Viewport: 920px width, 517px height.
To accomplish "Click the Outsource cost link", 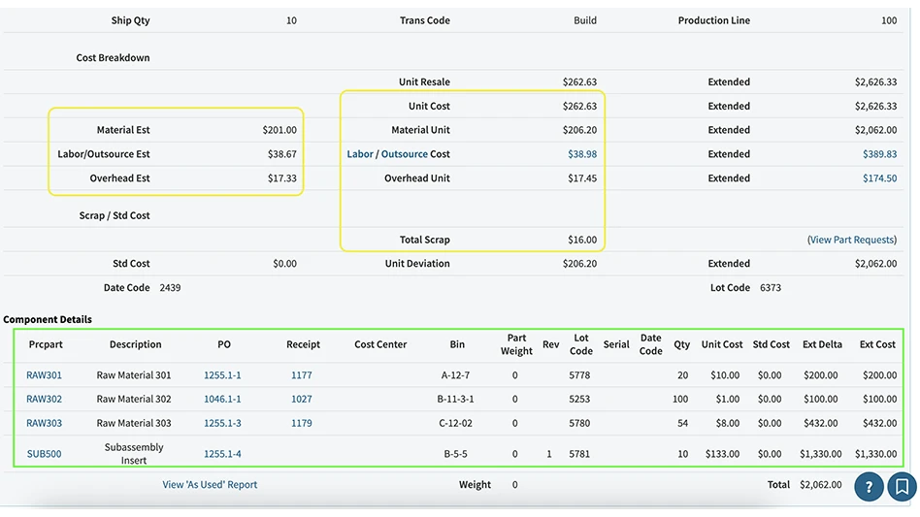I will [x=404, y=154].
